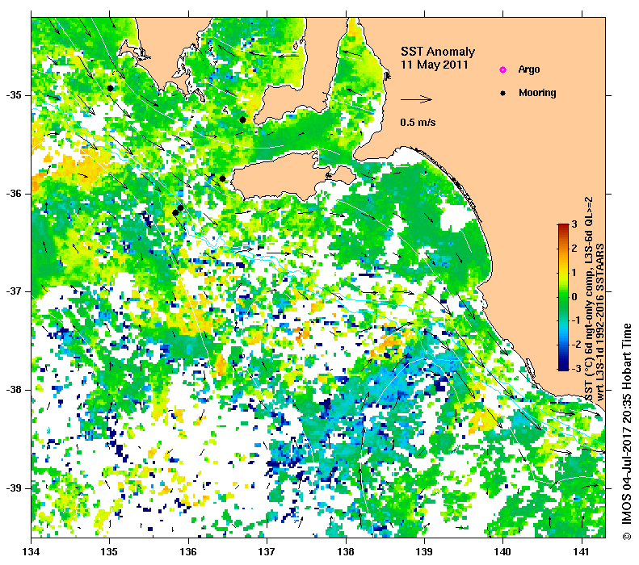The height and width of the screenshot is (565, 639).
Task: Click the color bar caption text
Action: (594, 299)
